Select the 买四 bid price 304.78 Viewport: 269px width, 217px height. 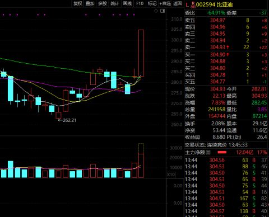tap(217, 75)
